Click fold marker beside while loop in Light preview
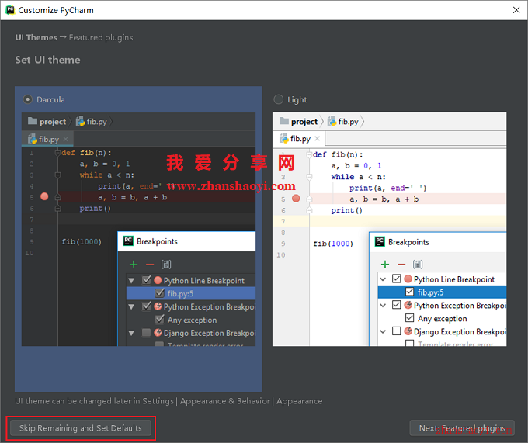This screenshot has height=443, width=528. (309, 177)
